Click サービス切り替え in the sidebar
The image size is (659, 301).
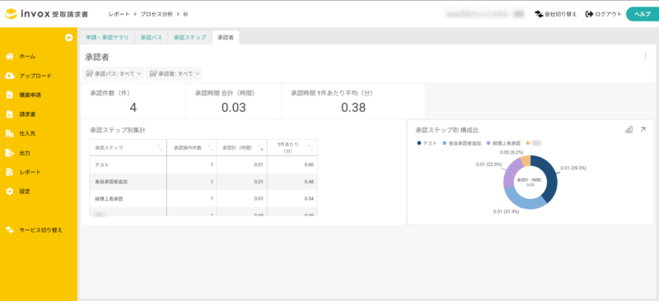[x=40, y=230]
